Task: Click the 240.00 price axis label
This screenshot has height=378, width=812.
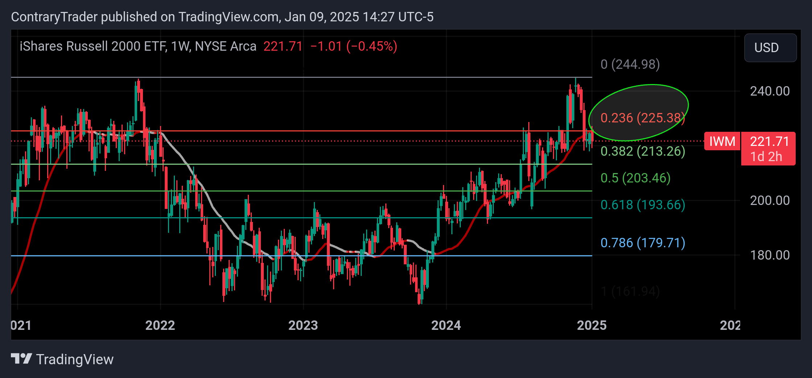Action: click(770, 91)
